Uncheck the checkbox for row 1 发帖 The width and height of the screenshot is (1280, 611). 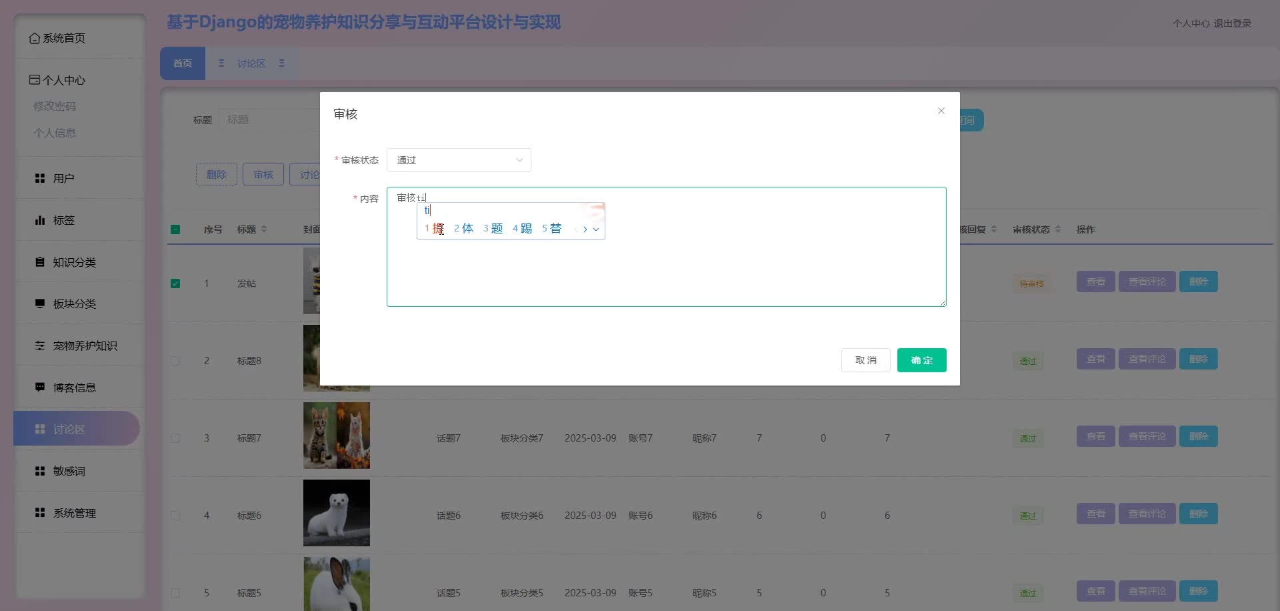[175, 283]
